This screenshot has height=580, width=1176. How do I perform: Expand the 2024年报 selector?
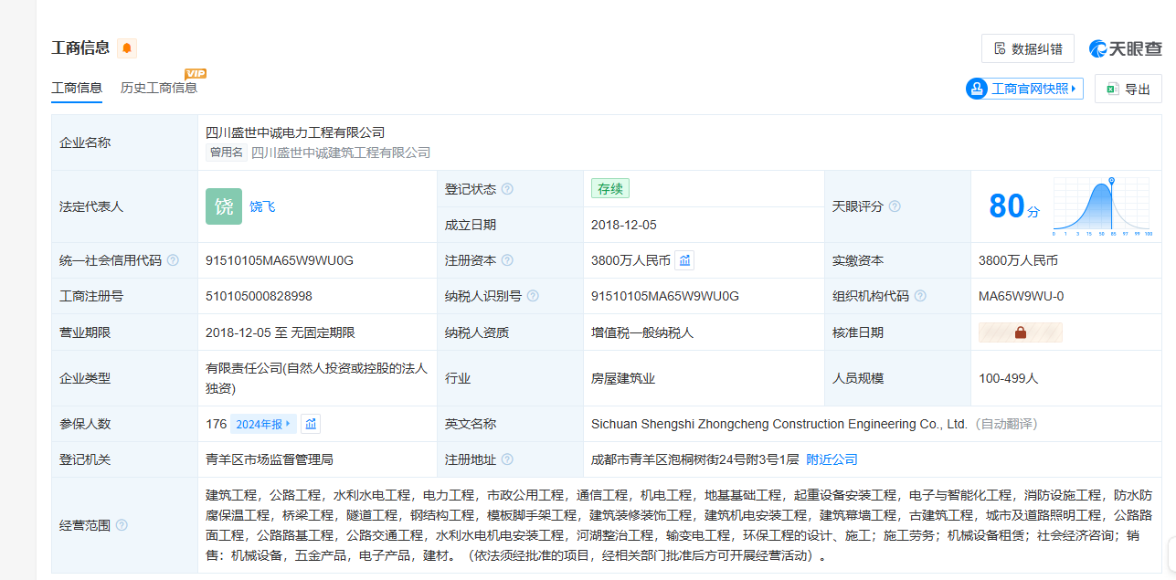(x=262, y=424)
